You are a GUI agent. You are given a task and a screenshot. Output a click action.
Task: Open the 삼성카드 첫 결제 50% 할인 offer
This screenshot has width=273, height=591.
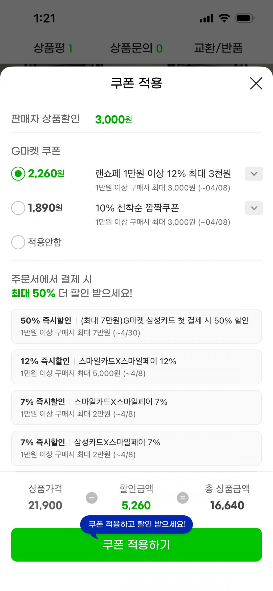tap(136, 326)
